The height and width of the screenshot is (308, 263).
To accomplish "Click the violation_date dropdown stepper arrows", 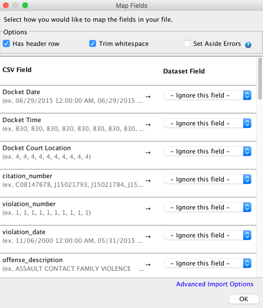I will pyautogui.click(x=247, y=235).
